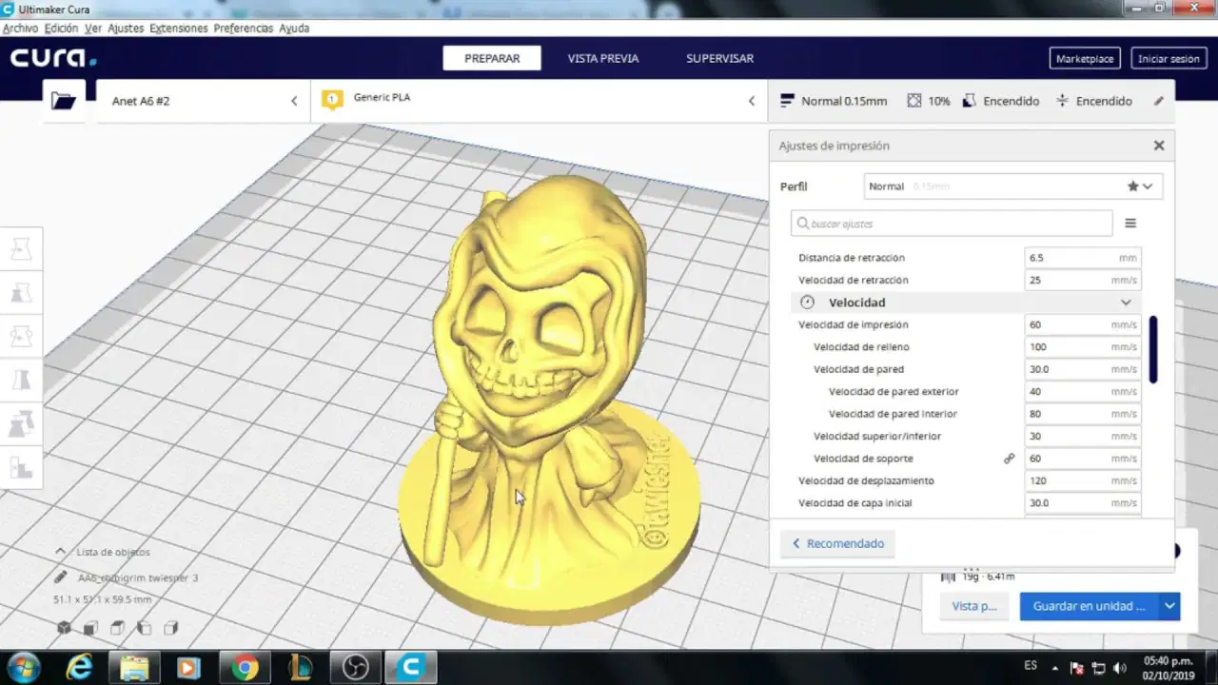Open the Extensiones menu
Viewport: 1218px width, 685px height.
point(178,29)
